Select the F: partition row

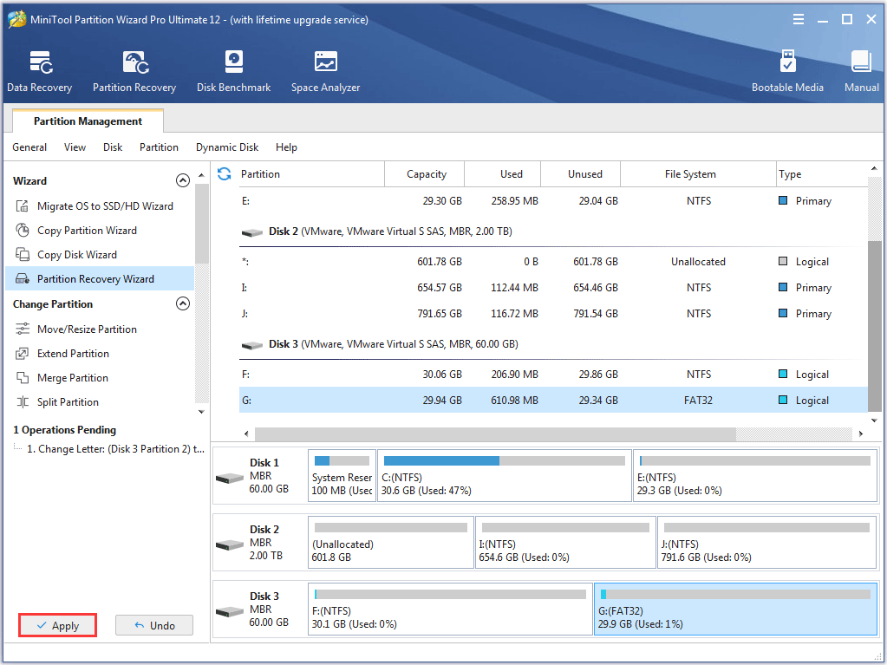coord(553,374)
